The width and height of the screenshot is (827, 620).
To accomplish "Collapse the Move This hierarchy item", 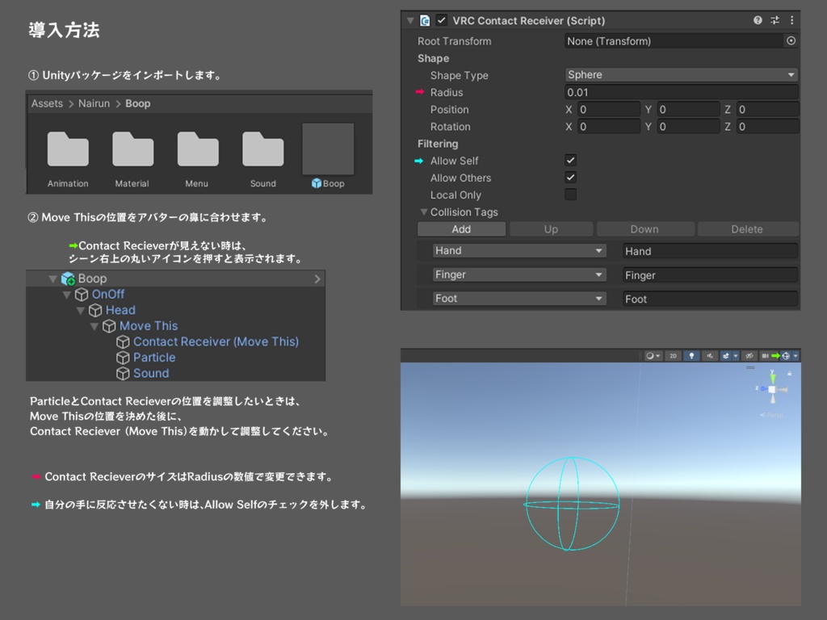I will (x=94, y=326).
